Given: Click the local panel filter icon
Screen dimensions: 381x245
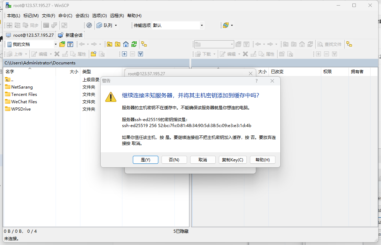Looking at the screenshot, I should (x=70, y=44).
